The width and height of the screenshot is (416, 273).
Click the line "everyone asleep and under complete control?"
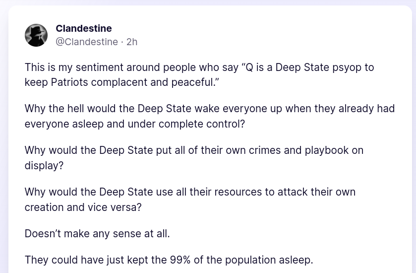[135, 123]
